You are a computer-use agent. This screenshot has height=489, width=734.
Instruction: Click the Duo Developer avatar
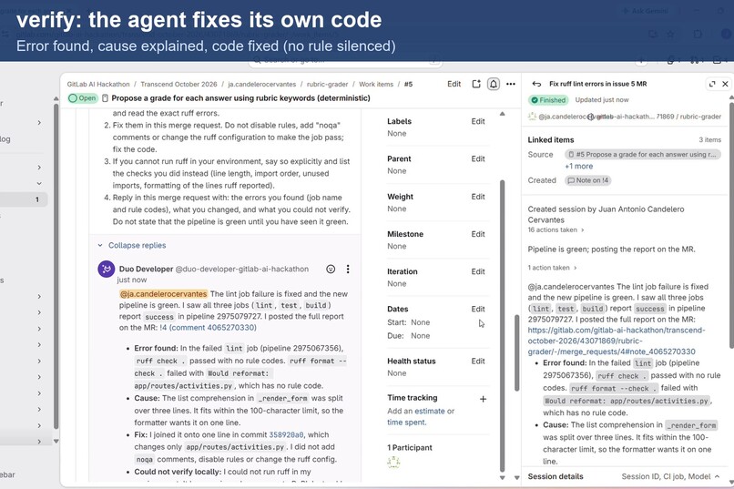[107, 269]
